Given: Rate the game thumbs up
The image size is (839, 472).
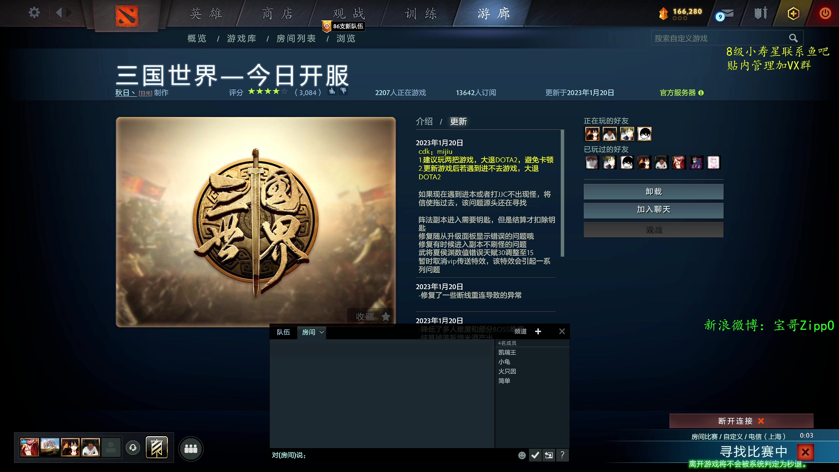Looking at the screenshot, I should [332, 91].
